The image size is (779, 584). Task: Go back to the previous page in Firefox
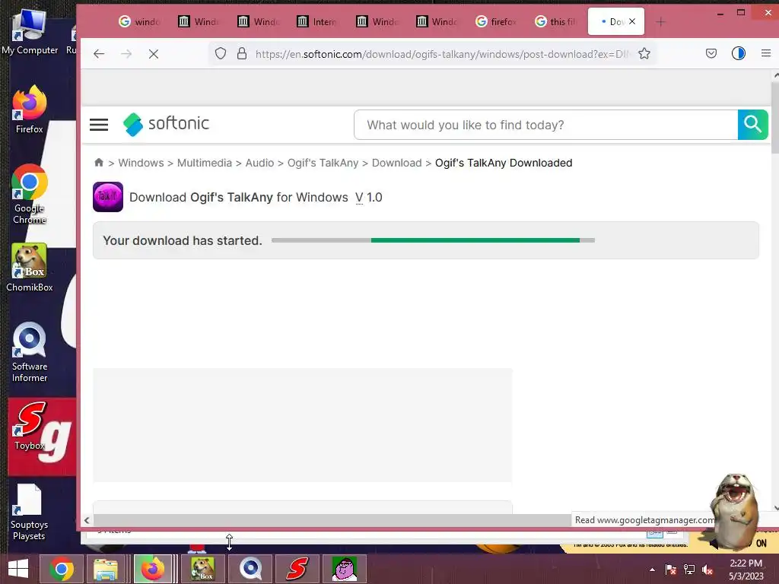coord(99,54)
